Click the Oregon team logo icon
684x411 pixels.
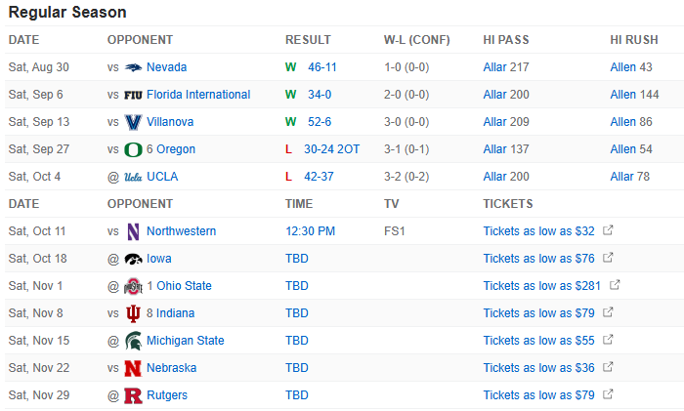tap(133, 149)
